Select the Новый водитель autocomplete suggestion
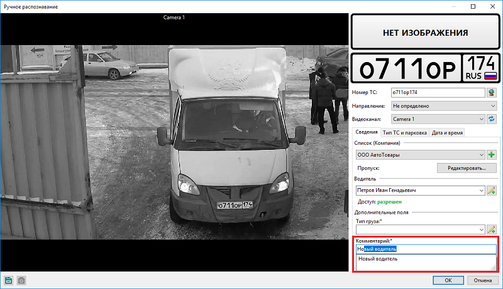 [377, 259]
